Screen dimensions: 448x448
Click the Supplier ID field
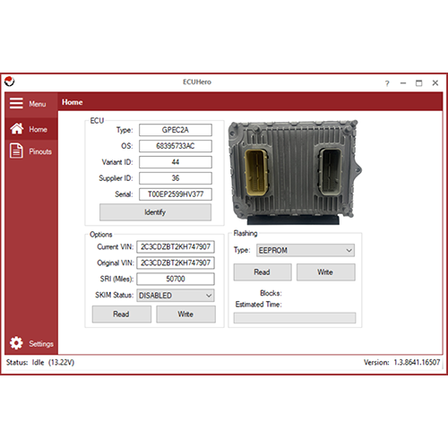[x=176, y=178]
